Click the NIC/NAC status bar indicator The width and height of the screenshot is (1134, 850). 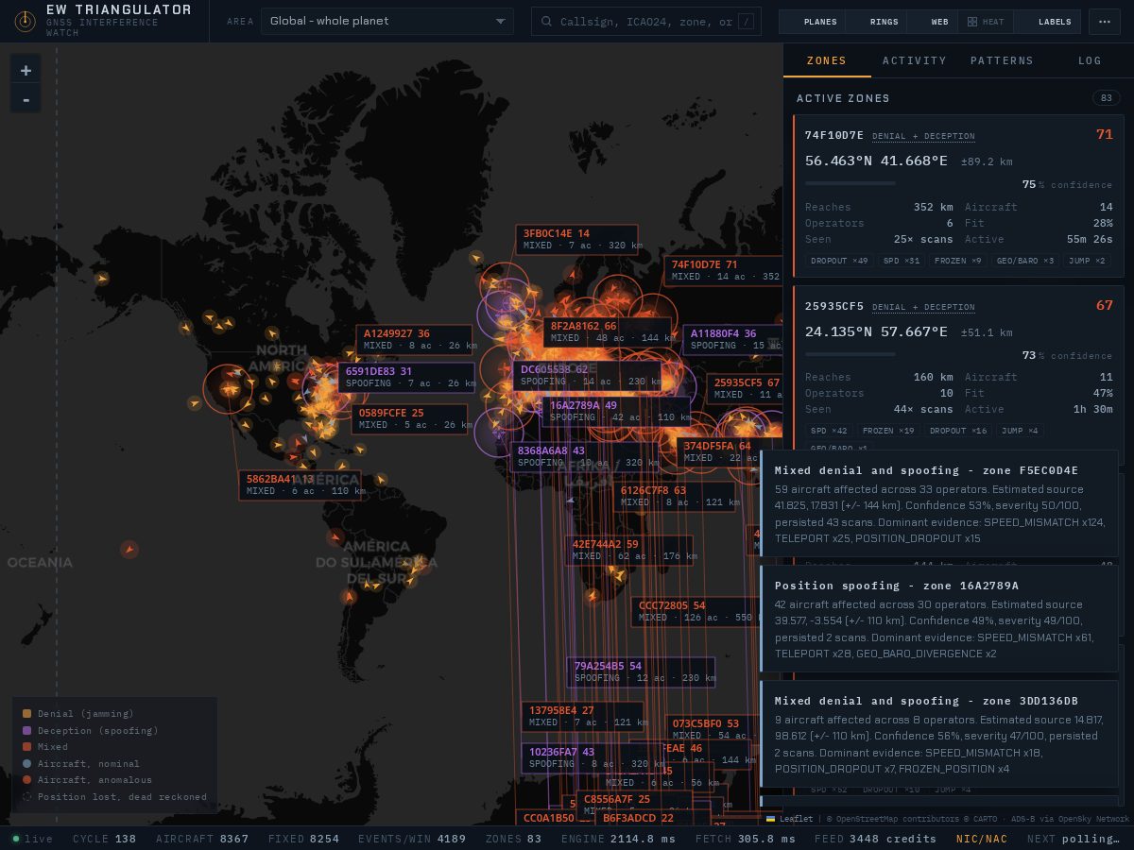tap(982, 839)
